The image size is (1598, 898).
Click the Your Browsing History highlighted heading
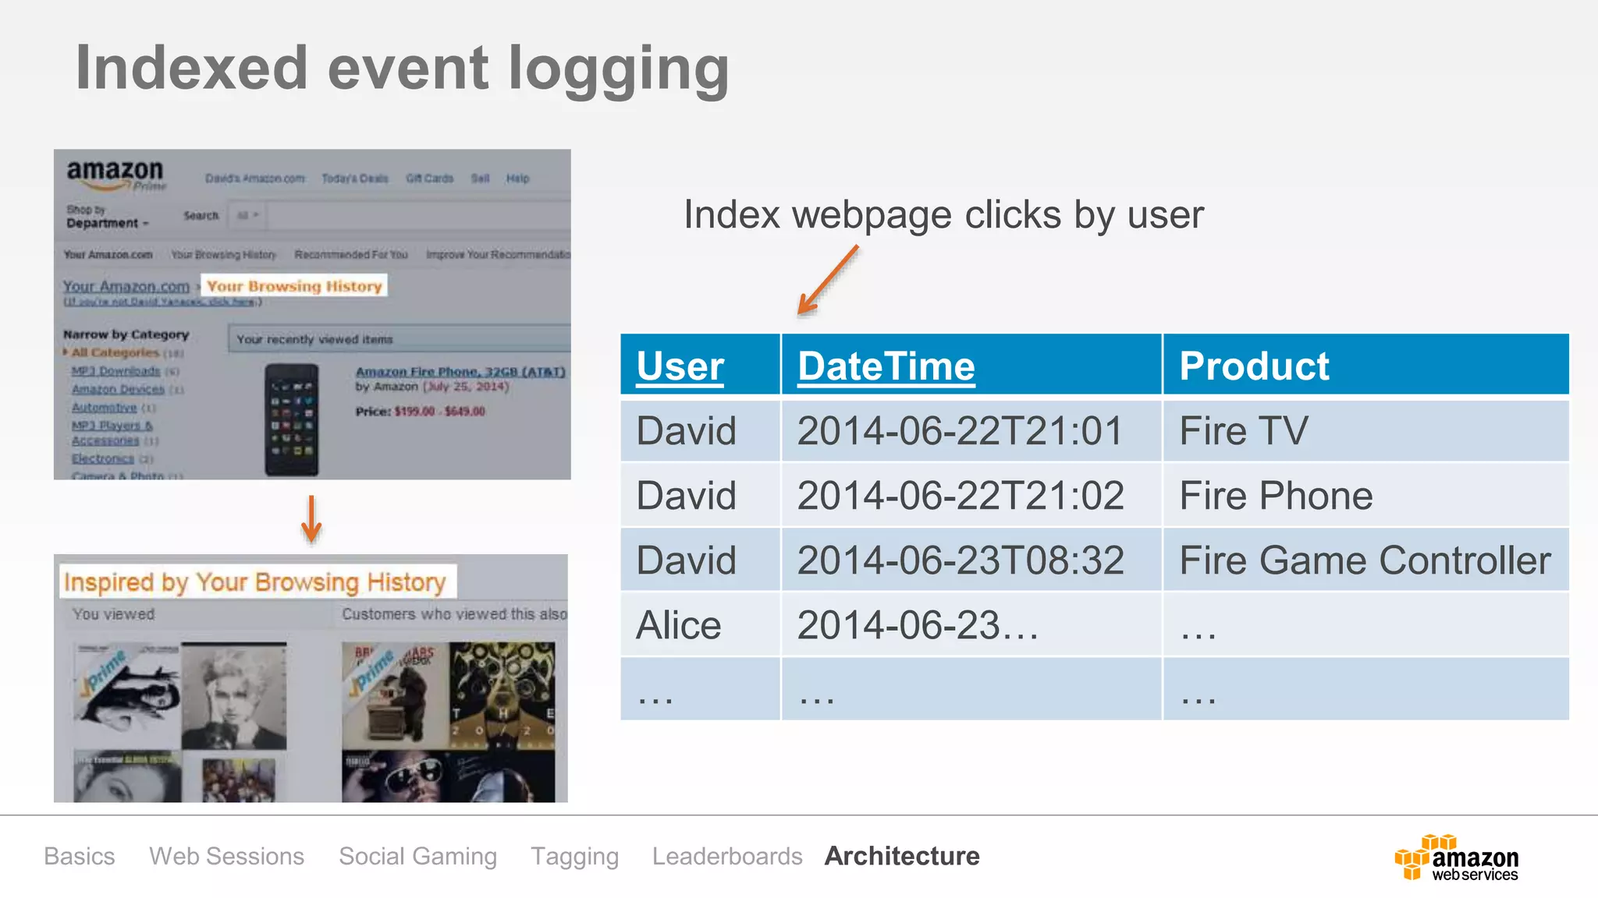[x=294, y=286]
